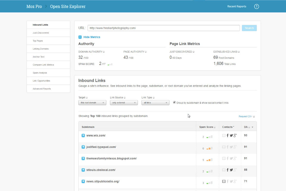
Task: Expand the stlouis.cbslocal.com row
Action: tap(83, 170)
